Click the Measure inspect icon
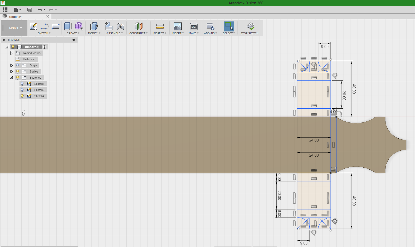This screenshot has height=247, width=415. (160, 26)
